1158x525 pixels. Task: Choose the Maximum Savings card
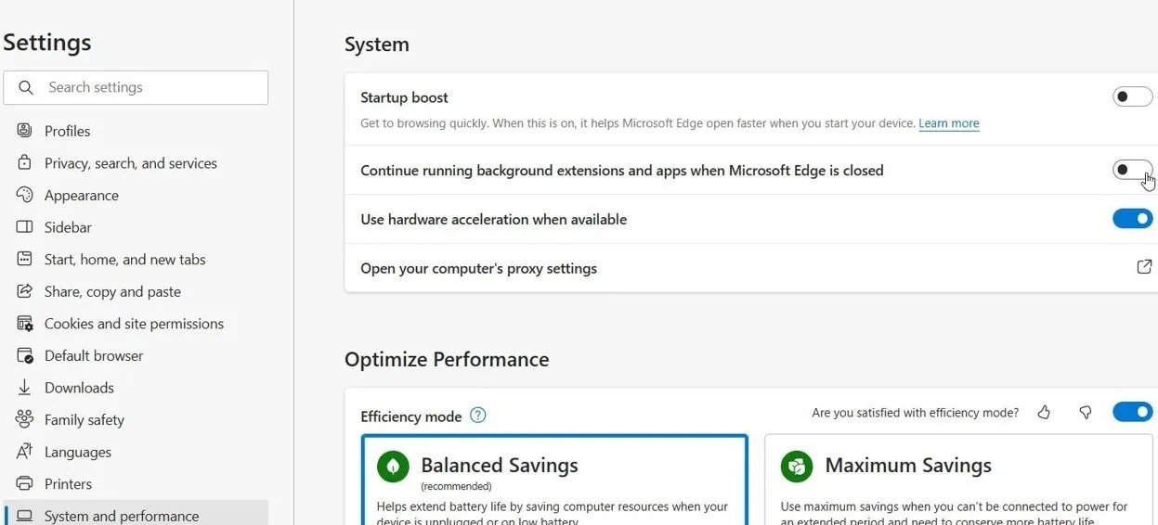pos(958,480)
